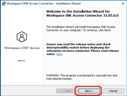This screenshot has height=96, width=127.
Task: Click 'To continue, click Next.' sentence
Action: (x=97, y=30)
